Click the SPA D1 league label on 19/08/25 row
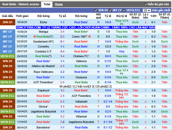 (x=7, y=22)
